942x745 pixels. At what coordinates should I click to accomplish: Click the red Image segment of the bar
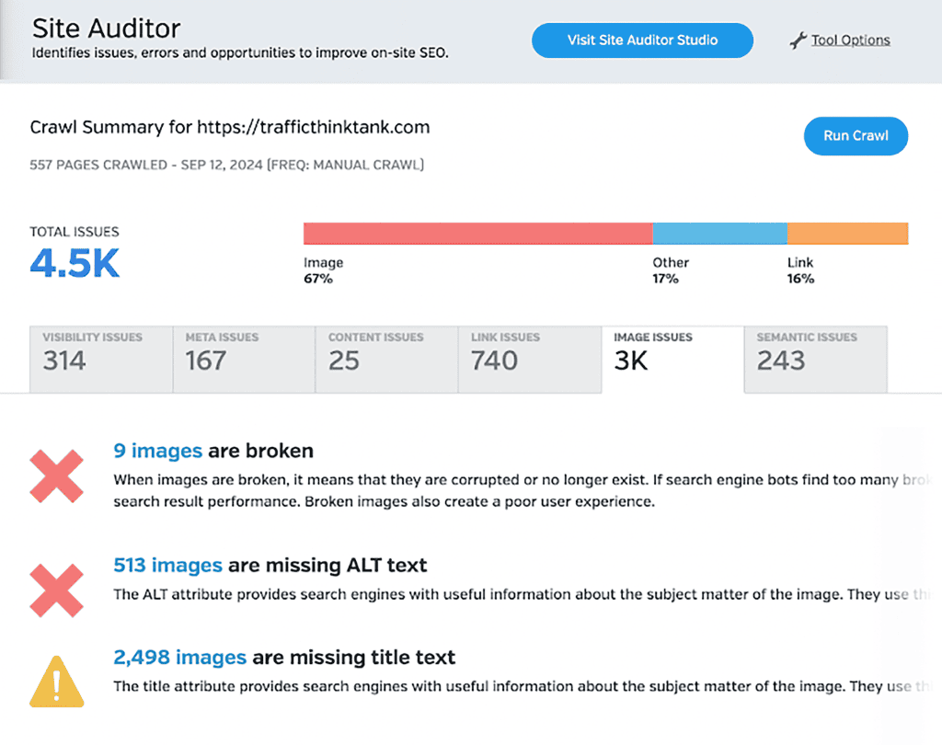(477, 233)
